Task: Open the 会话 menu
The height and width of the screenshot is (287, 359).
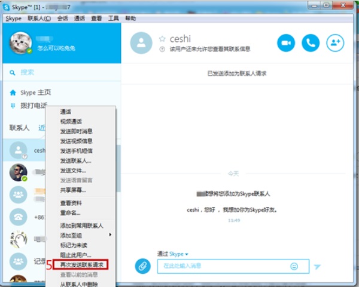Action: (62, 18)
